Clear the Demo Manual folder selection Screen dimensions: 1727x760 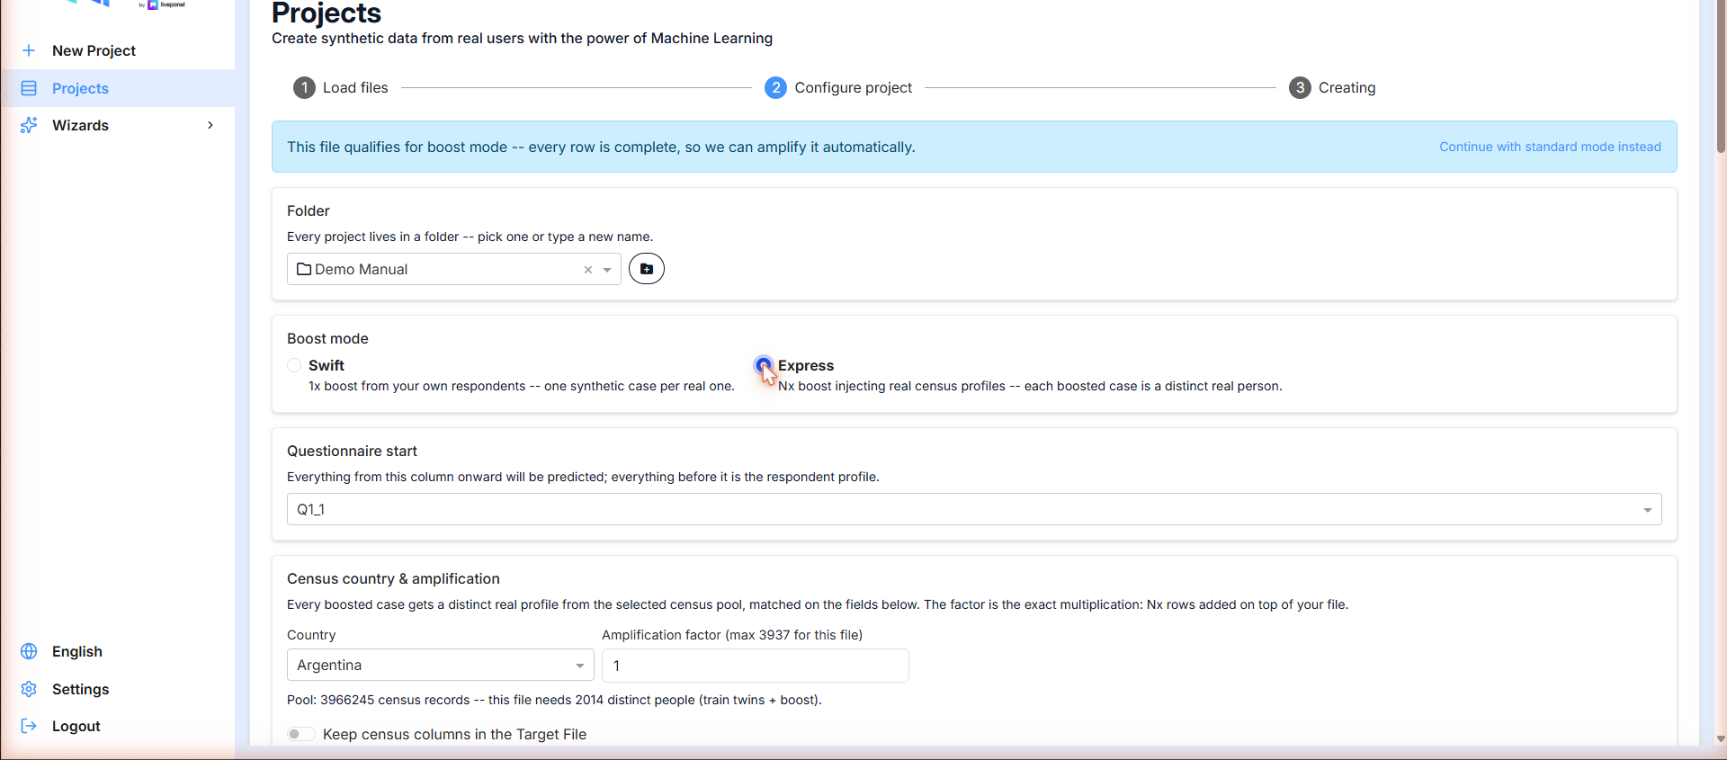pyautogui.click(x=588, y=270)
